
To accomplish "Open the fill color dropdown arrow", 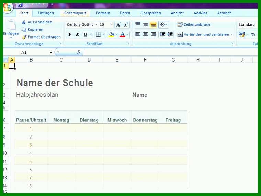I will pos(116,34).
